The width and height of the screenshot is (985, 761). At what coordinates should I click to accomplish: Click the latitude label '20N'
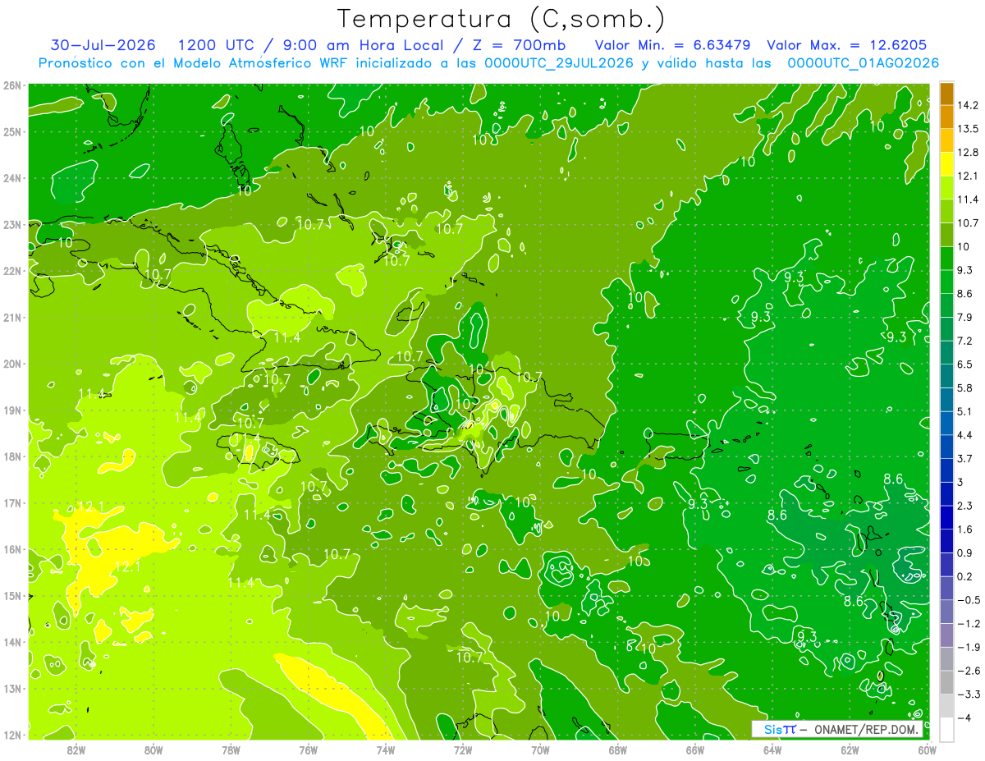12,363
